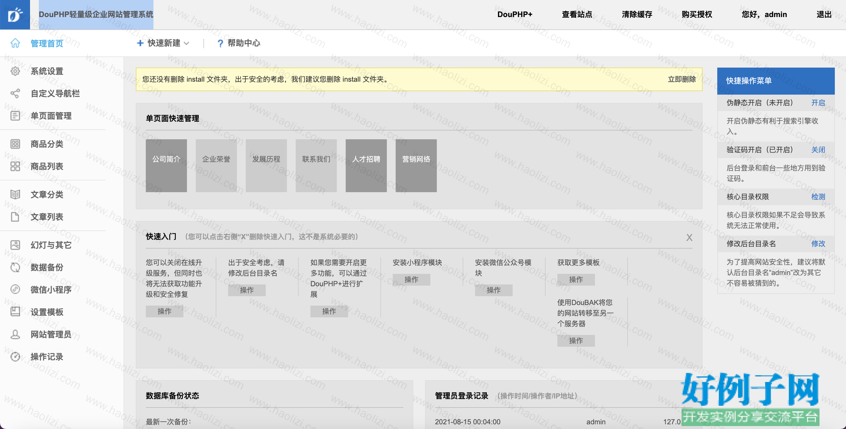The width and height of the screenshot is (846, 429).
Task: Open 商品分类 in the sidebar
Action: pos(47,144)
